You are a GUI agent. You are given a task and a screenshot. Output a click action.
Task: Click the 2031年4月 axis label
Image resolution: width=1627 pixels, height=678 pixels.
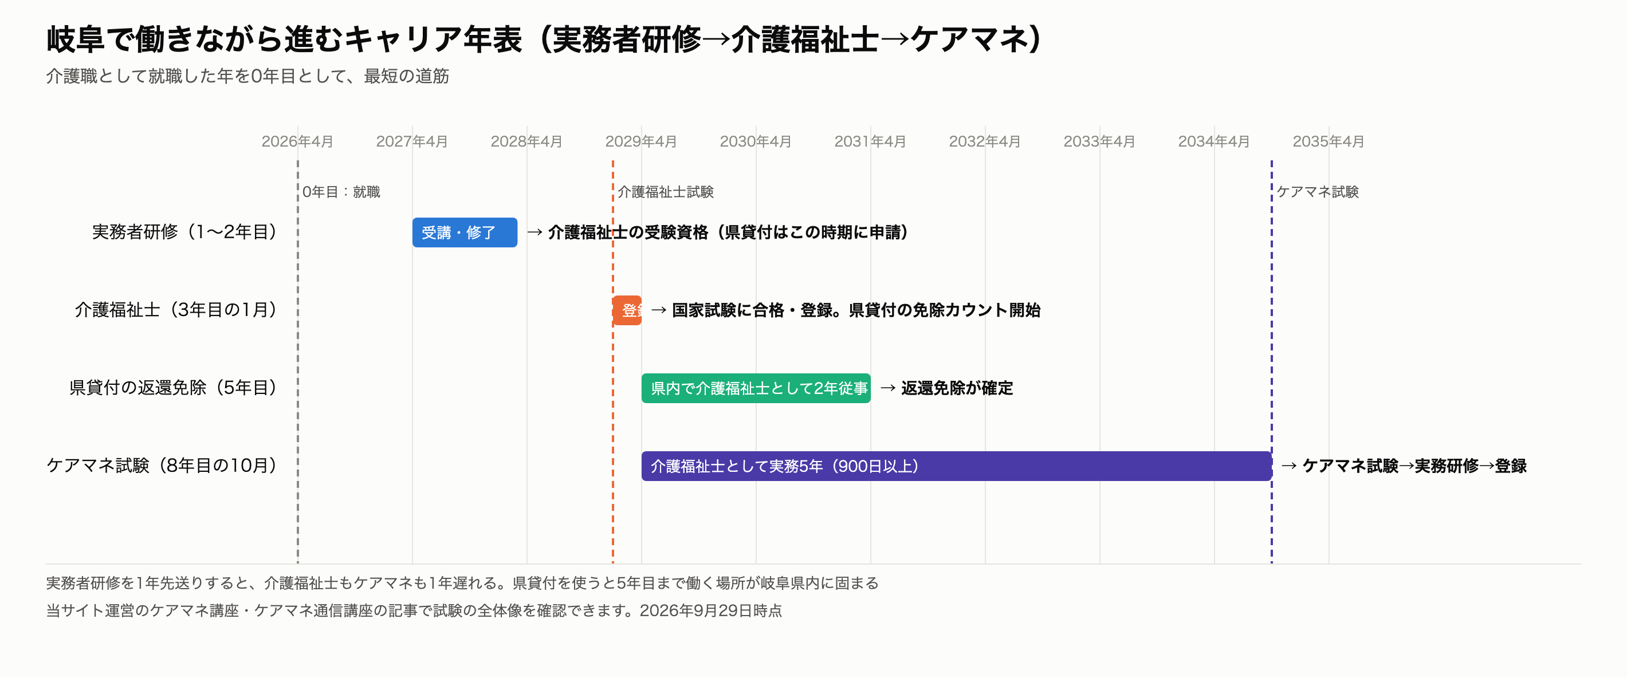point(870,141)
